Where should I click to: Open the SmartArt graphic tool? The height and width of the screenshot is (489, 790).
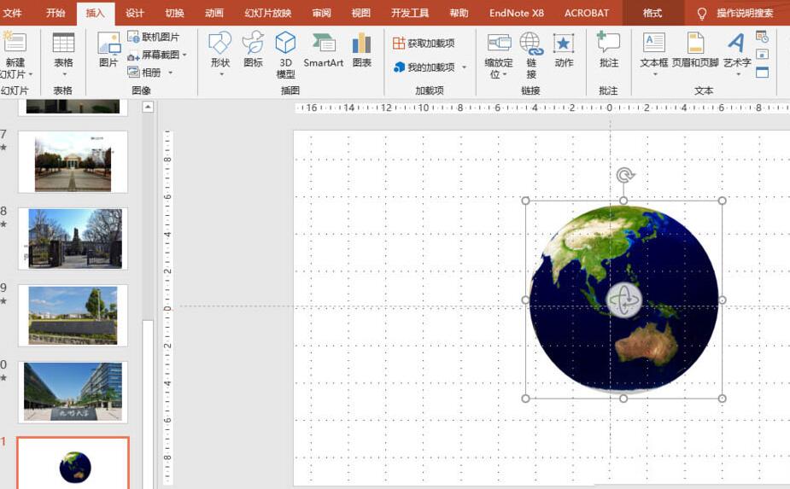(324, 50)
